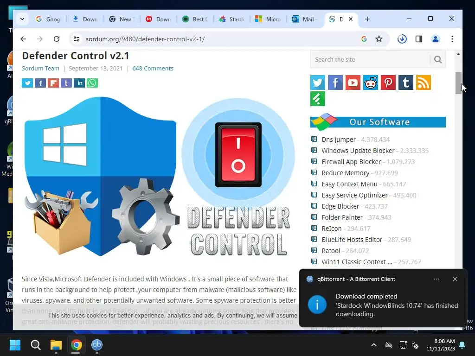Viewport: 475px width, 356px height.
Task: Click the Search the site field
Action: 370,60
